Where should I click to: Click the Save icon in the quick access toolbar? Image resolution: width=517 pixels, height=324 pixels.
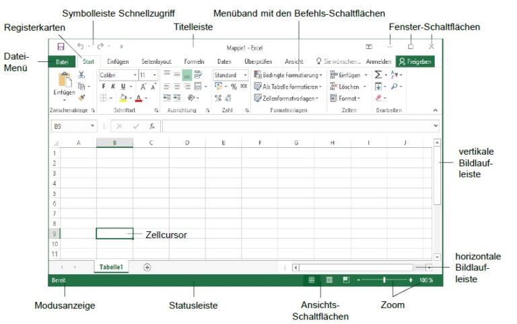(x=61, y=46)
